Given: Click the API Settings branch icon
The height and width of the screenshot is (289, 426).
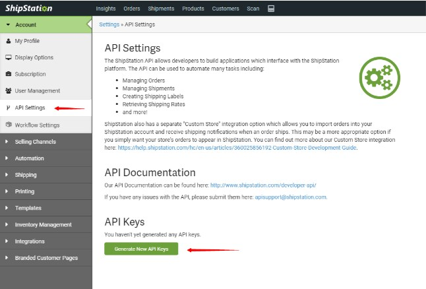Looking at the screenshot, I should 8,108.
